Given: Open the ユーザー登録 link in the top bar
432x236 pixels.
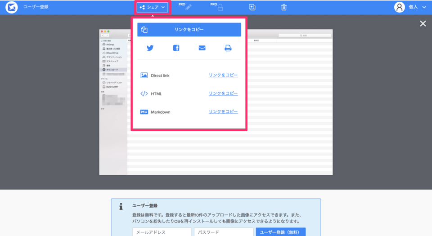Looking at the screenshot, I should [x=36, y=7].
